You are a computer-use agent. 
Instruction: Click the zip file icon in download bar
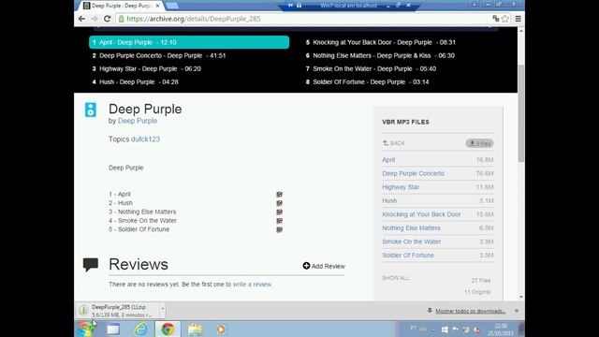(83, 310)
